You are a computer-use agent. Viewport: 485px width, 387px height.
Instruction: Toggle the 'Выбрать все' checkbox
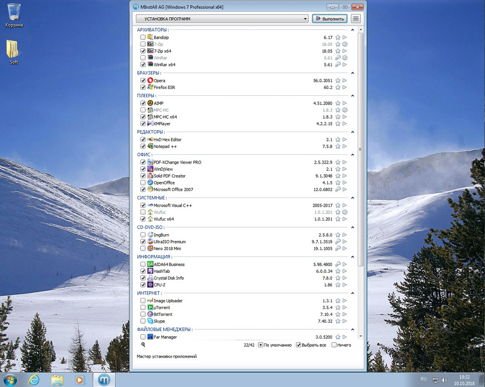[299, 345]
